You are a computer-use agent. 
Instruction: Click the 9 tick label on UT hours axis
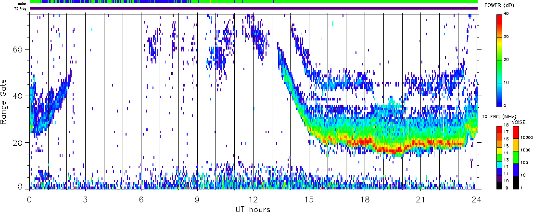click(x=197, y=199)
